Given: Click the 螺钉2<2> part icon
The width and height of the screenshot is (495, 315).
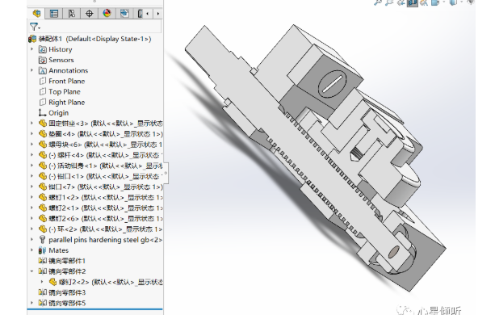Looking at the screenshot, I should pyautogui.click(x=52, y=282).
